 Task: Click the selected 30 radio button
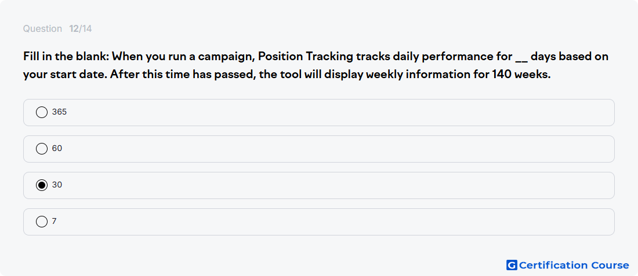point(42,185)
